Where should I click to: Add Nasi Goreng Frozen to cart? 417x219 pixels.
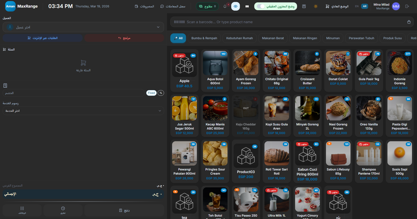tap(338, 116)
